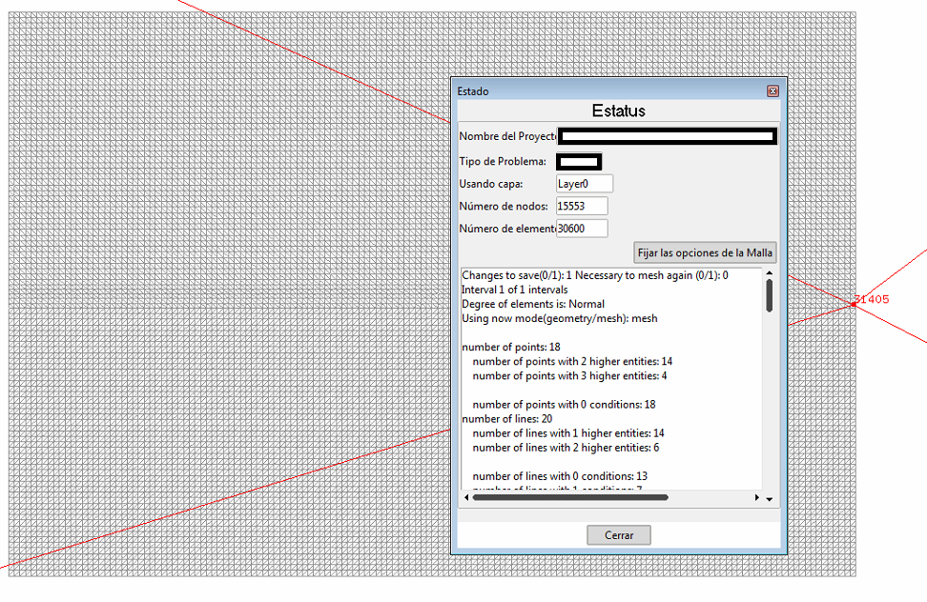Viewport: 927px width, 602px height.
Task: Close the Estado dialog with the X icon
Action: [772, 91]
